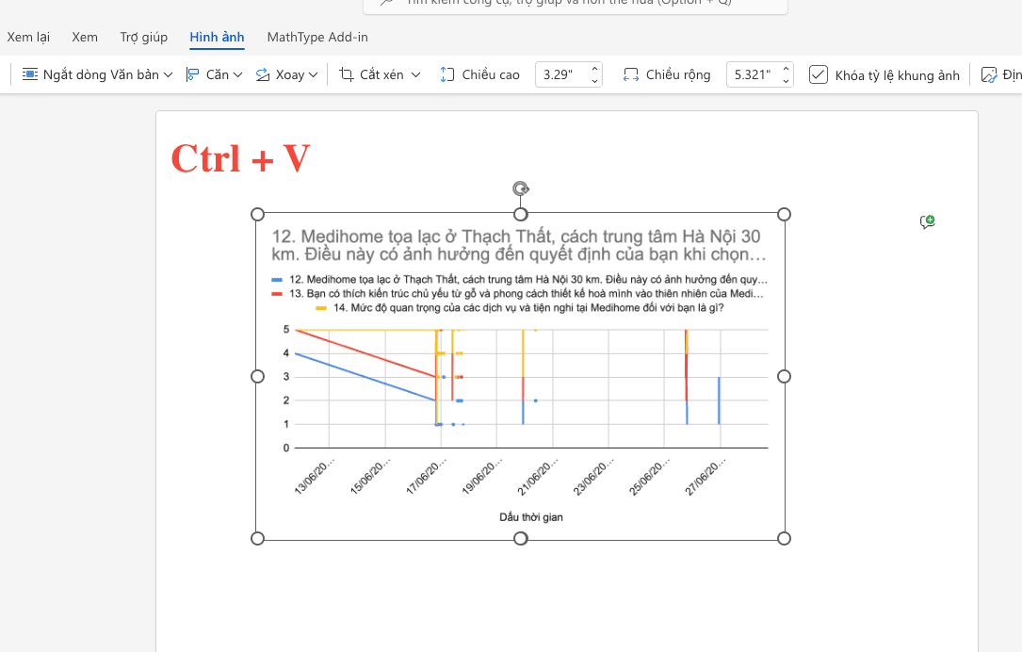Click the rotation handle above the chart image
The height and width of the screenshot is (652, 1022).
pos(520,189)
